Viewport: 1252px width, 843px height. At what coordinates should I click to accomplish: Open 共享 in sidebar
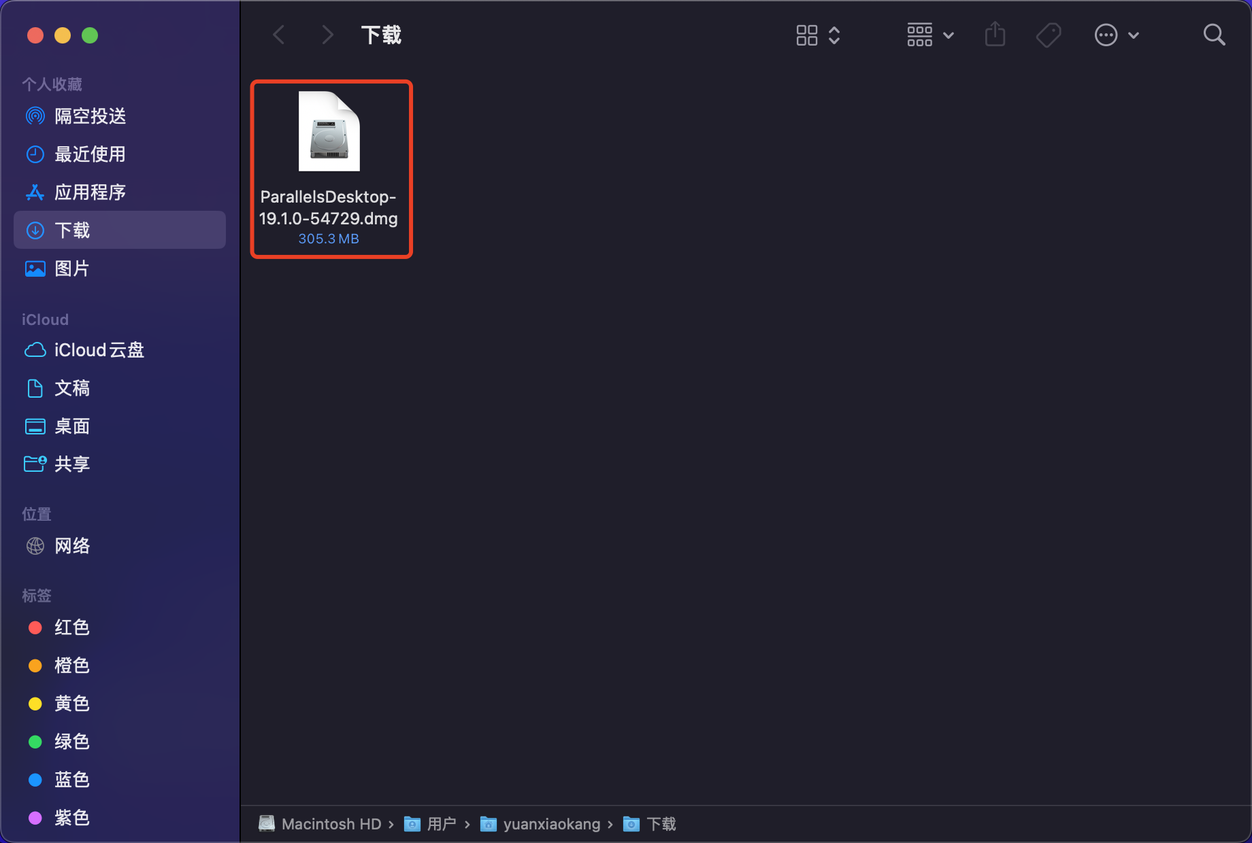[120, 464]
